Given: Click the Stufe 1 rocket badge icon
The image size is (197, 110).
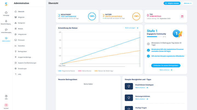Looking at the screenshot, I should (178, 33).
